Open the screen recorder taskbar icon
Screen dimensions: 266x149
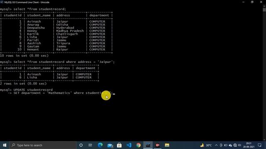point(158,145)
